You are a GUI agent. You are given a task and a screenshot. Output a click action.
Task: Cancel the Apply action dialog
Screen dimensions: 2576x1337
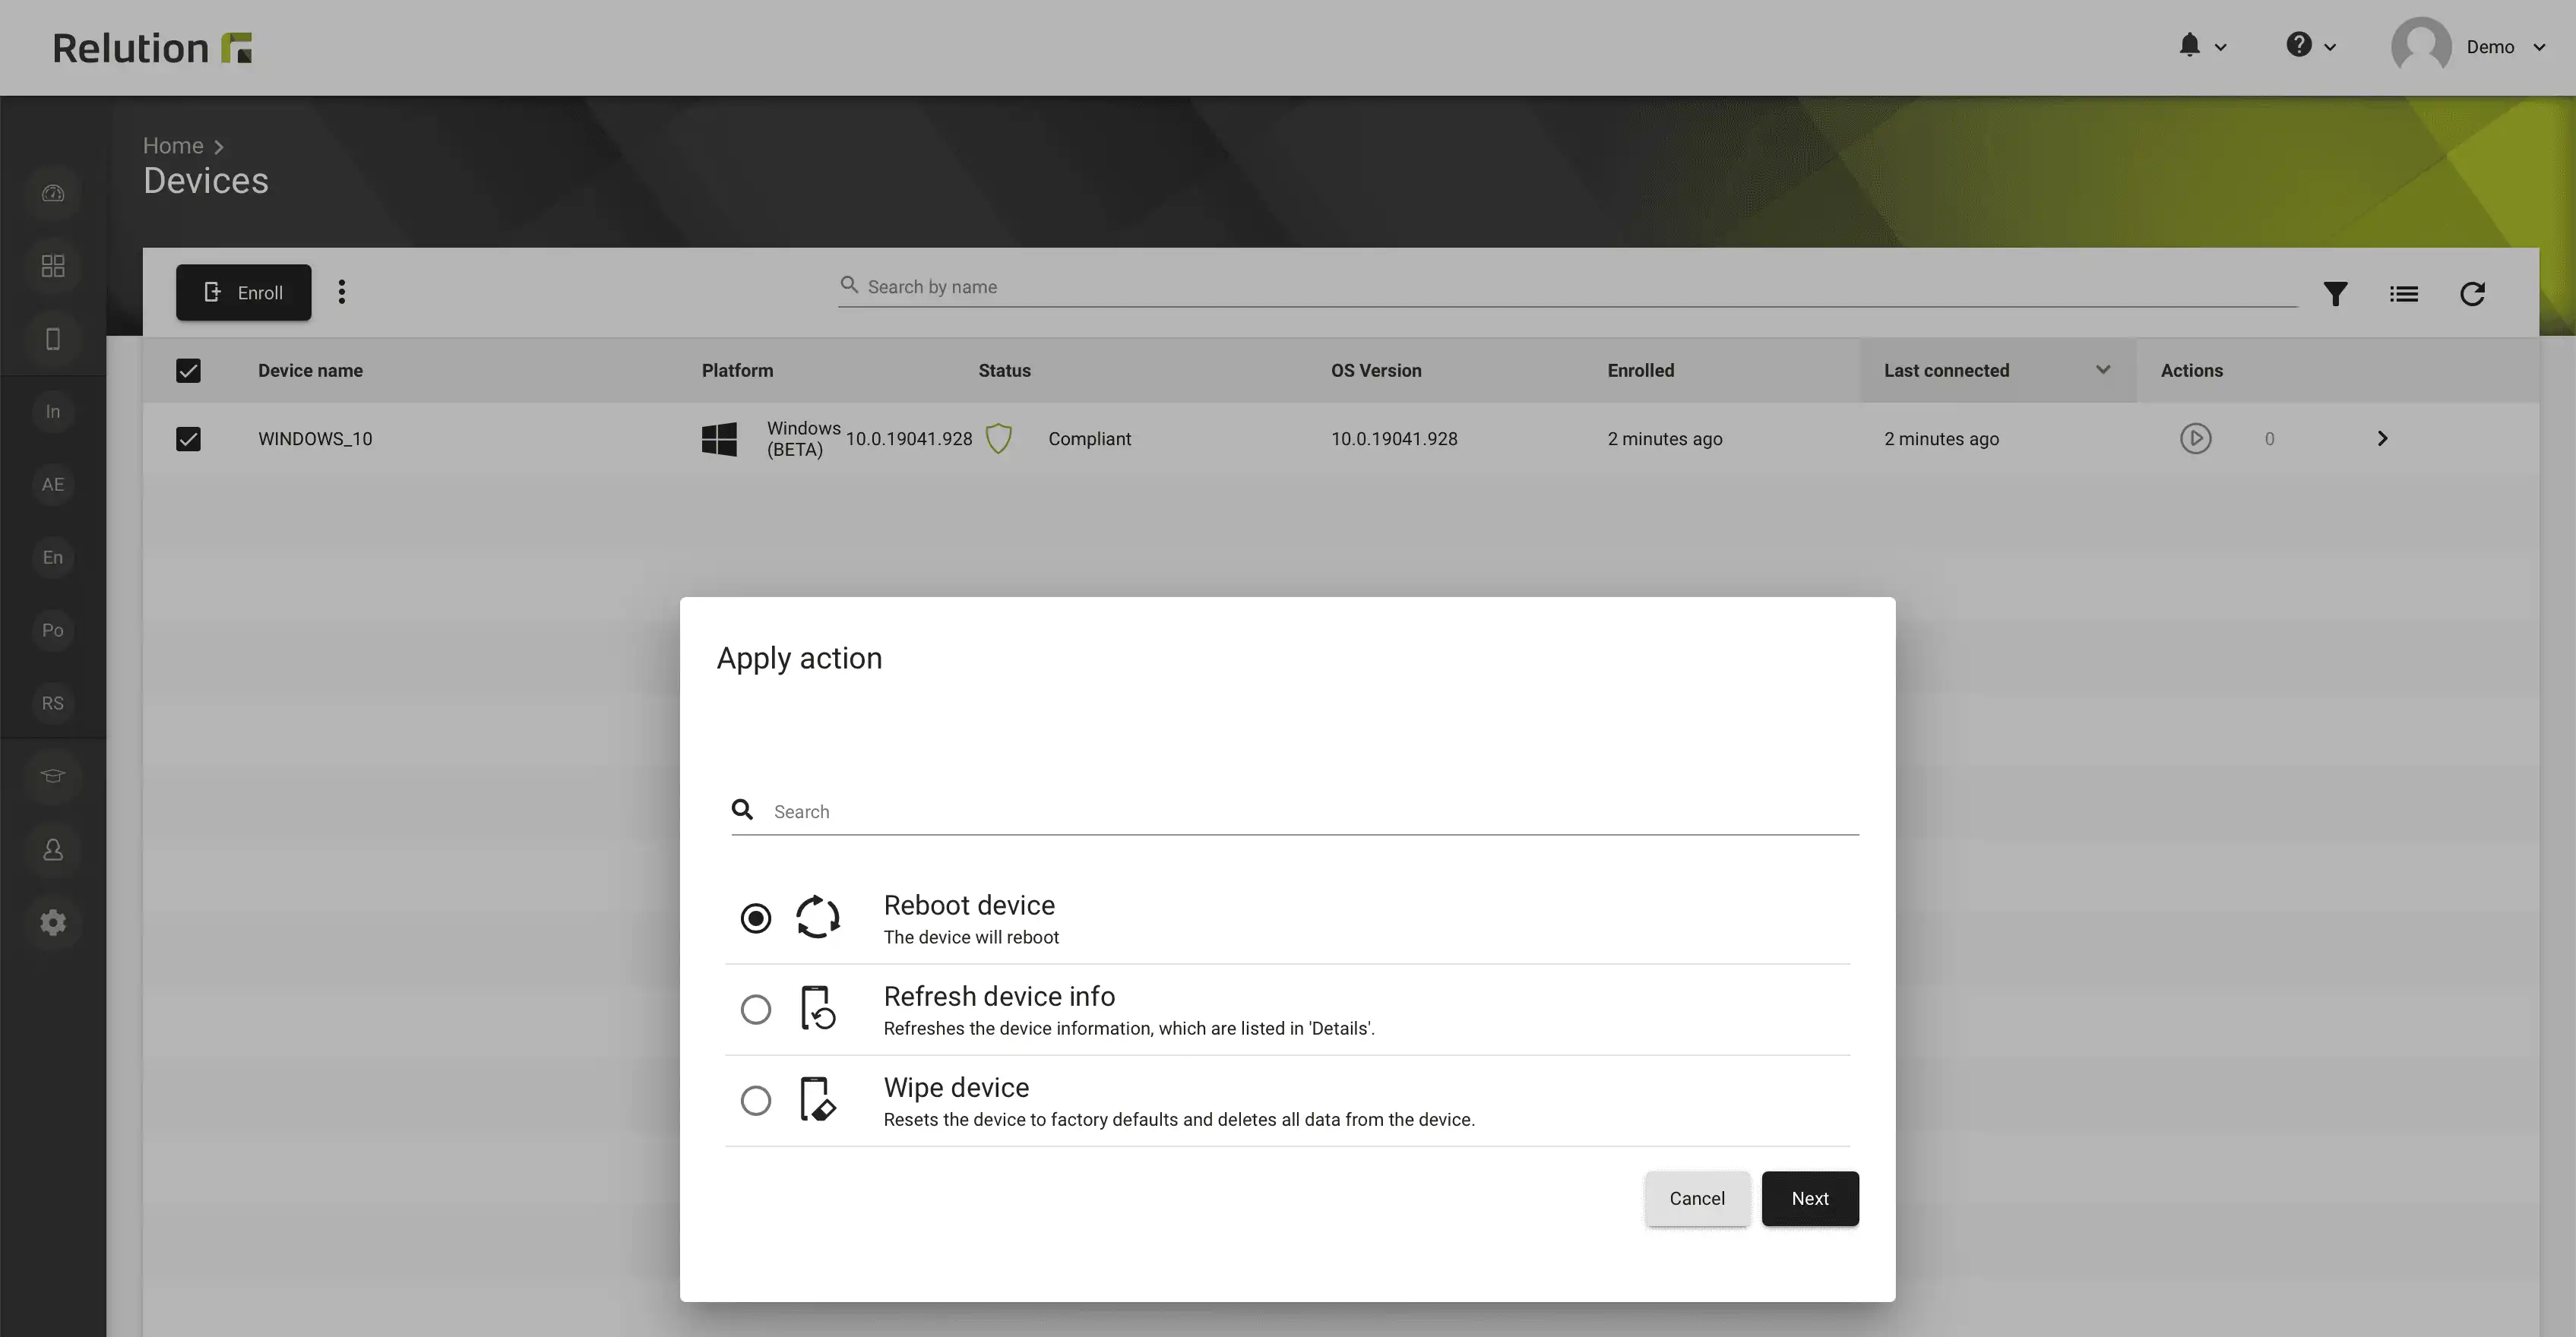(1697, 1198)
